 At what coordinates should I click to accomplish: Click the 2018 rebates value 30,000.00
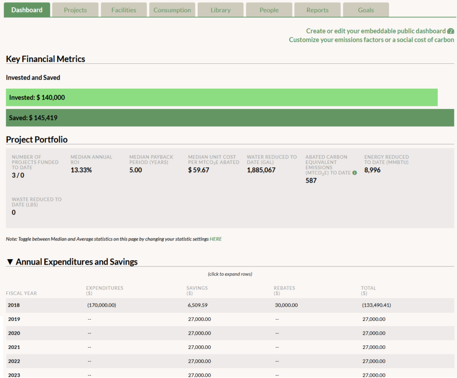coord(286,305)
